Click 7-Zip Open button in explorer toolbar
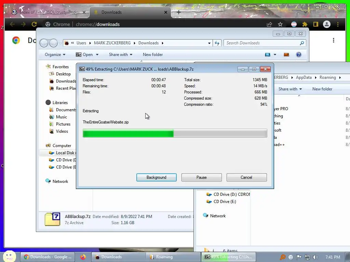Screen dimensions: 350x262 (84, 55)
